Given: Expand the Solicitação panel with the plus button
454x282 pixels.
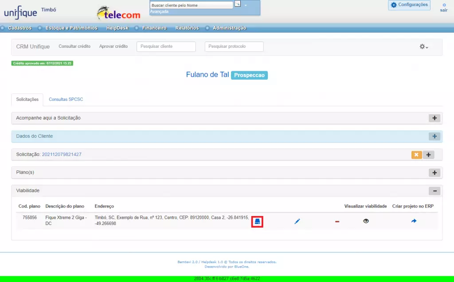Looking at the screenshot, I should click(428, 155).
